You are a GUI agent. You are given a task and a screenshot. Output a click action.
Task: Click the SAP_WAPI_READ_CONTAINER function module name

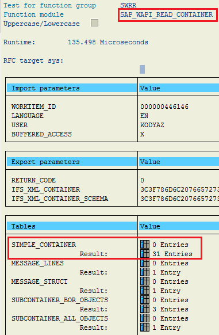(x=167, y=14)
